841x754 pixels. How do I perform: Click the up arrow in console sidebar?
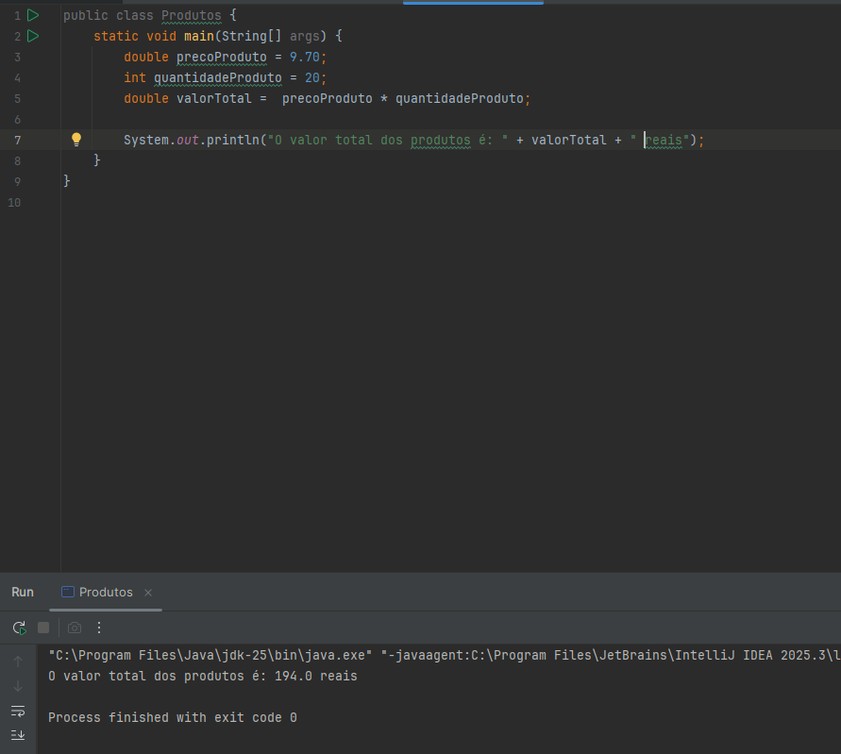(x=18, y=661)
